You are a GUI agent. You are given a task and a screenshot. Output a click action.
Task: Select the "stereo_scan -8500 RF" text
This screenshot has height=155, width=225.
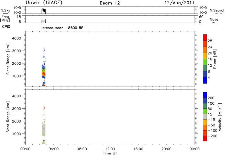tap(63, 28)
